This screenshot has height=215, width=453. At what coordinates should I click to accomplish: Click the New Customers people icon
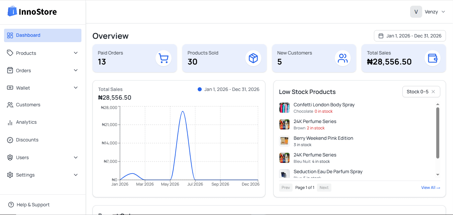coord(343,58)
